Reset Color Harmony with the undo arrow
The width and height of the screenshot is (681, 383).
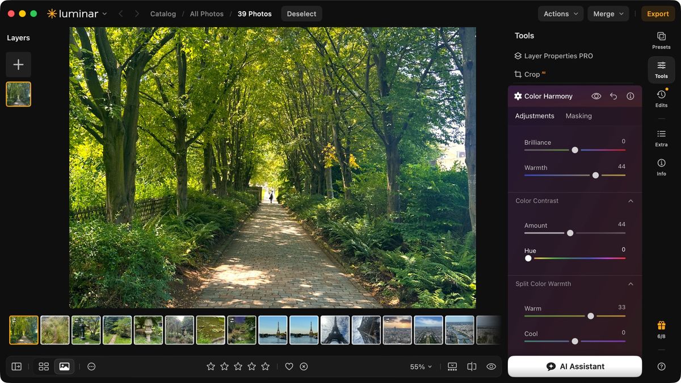[613, 96]
